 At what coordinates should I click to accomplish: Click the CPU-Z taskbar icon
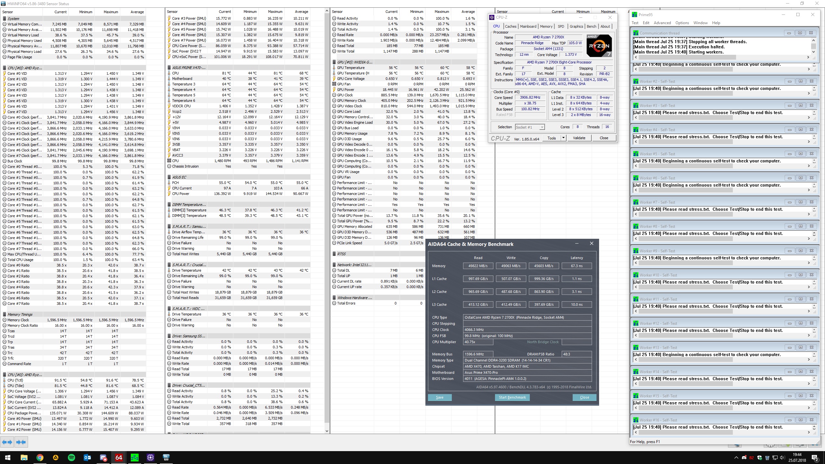coord(150,458)
